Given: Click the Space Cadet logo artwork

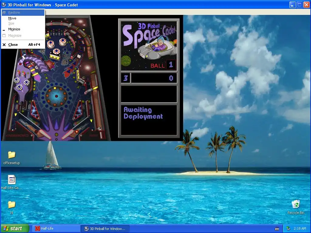Looking at the screenshot, I should 149,46.
